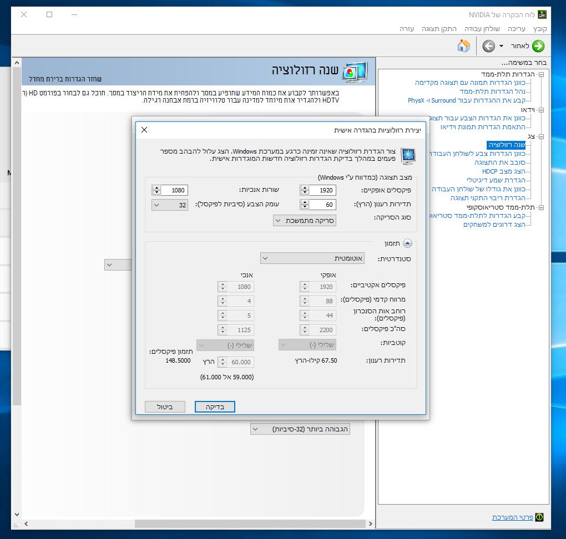Click the green forward arrow button
The width and height of the screenshot is (566, 539).
pos(538,46)
